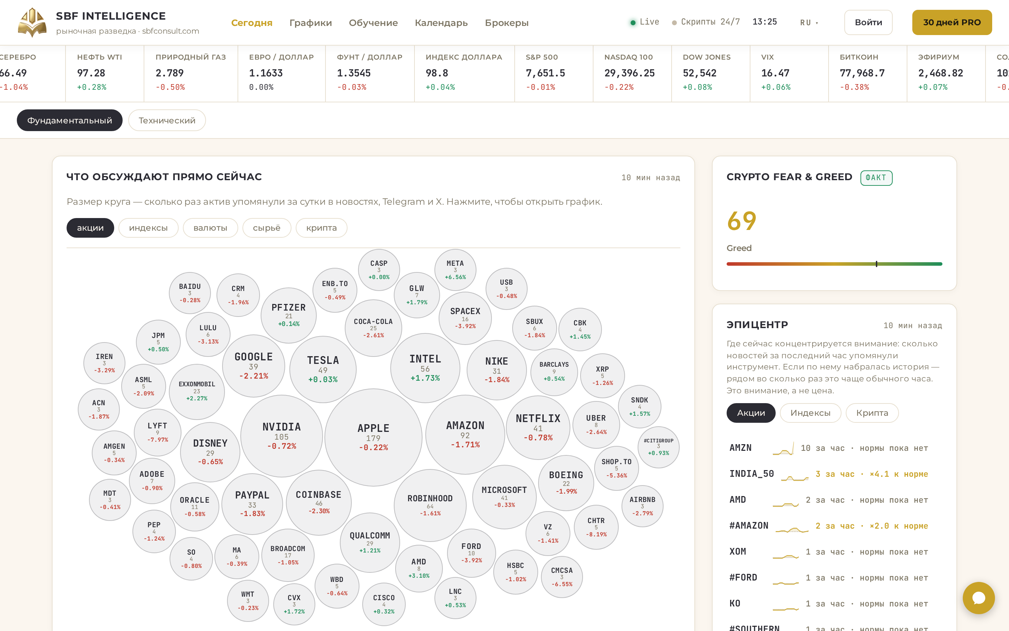Open the Брокеры nav tab
Viewport: 1009px width, 631px height.
[507, 22]
